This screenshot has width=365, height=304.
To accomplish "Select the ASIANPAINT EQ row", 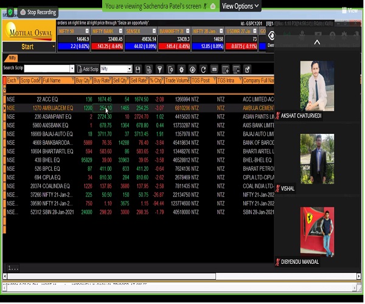I will pyautogui.click(x=139, y=117).
